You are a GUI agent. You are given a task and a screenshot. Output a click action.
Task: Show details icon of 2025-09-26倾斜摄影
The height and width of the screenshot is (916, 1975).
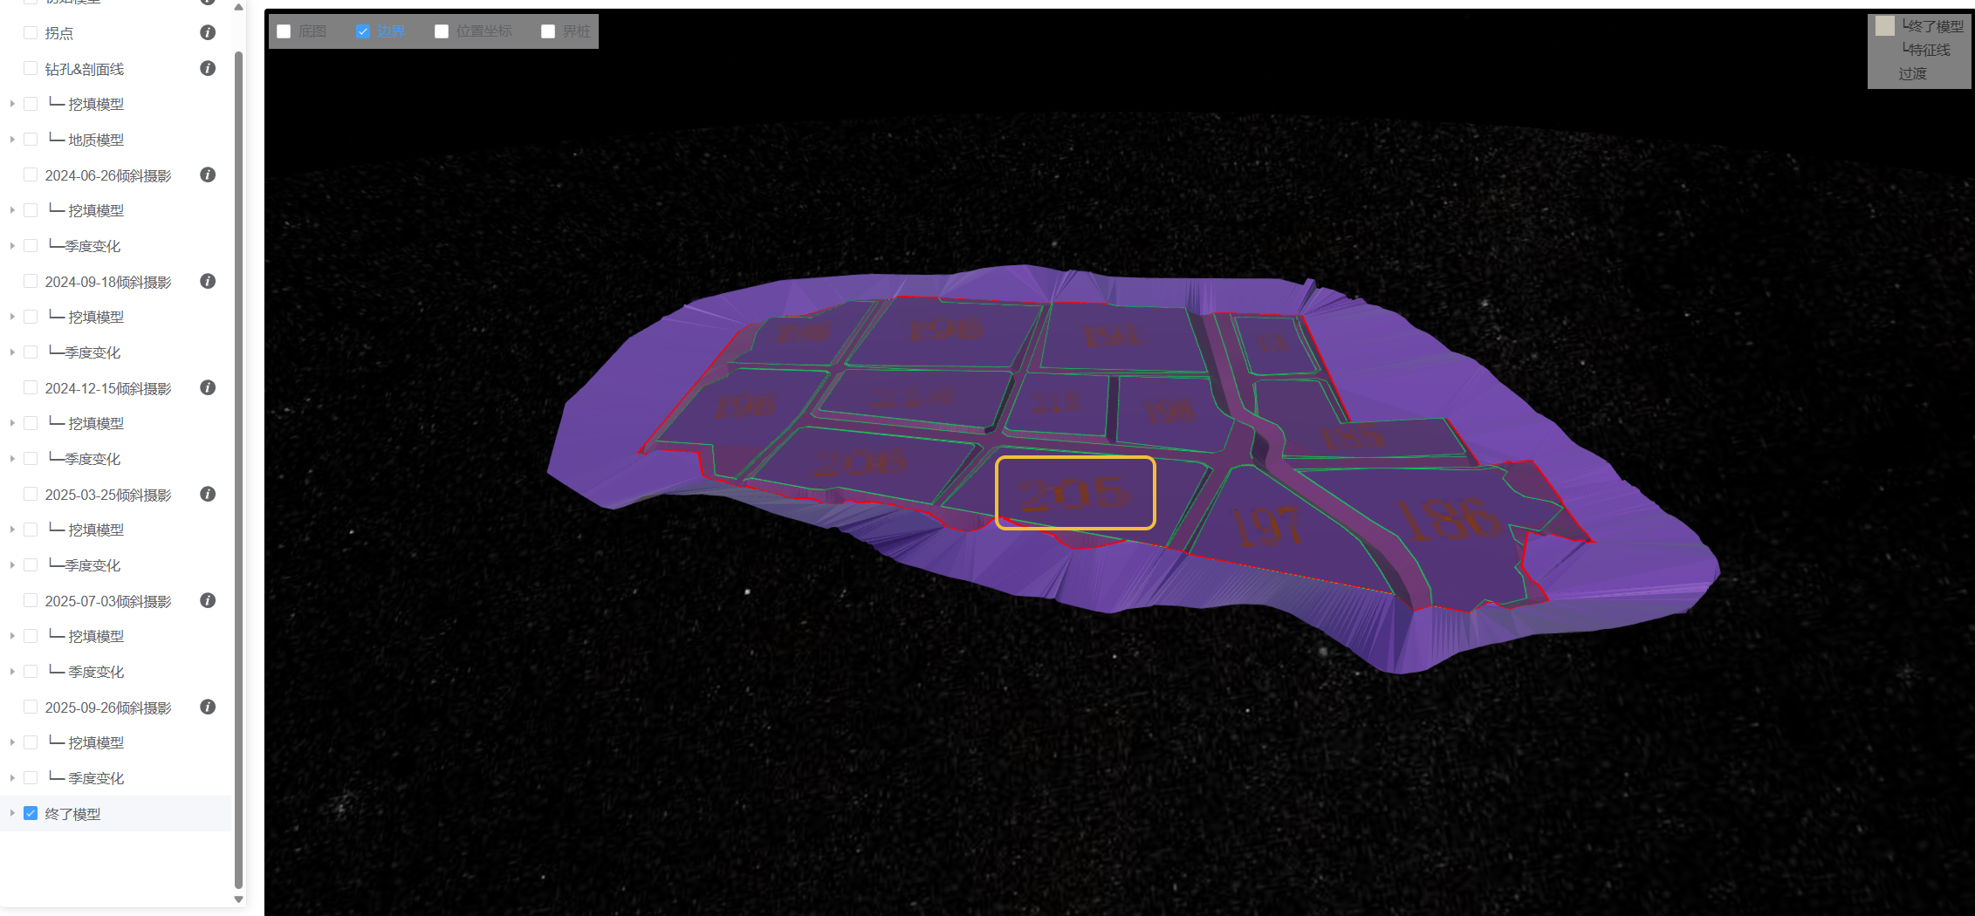point(208,707)
